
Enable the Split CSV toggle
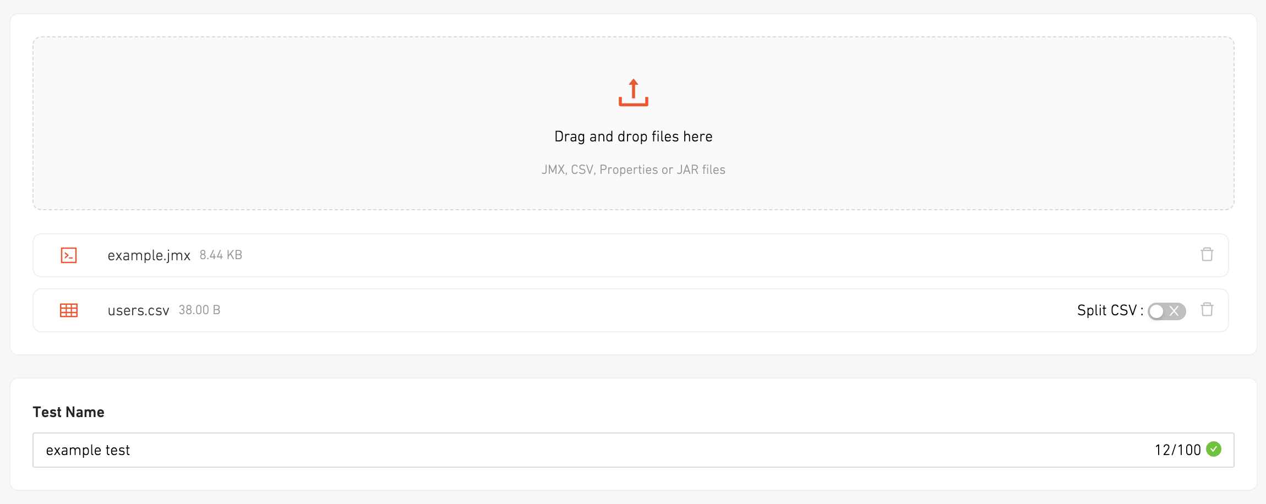click(1166, 311)
